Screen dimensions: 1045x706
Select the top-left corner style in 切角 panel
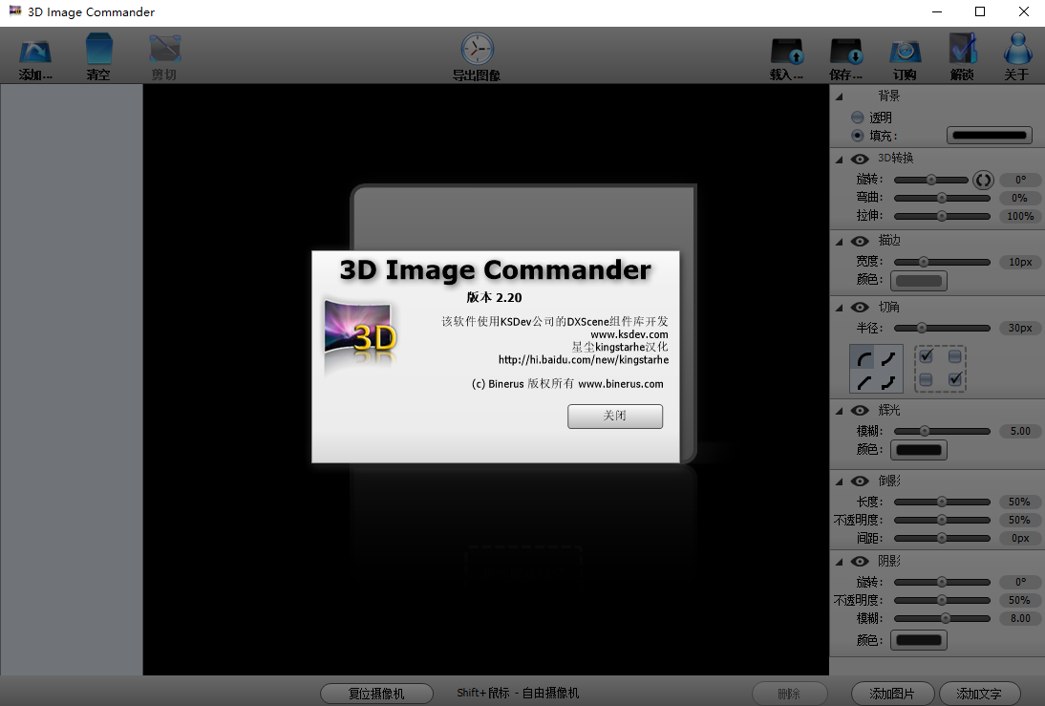(x=863, y=354)
